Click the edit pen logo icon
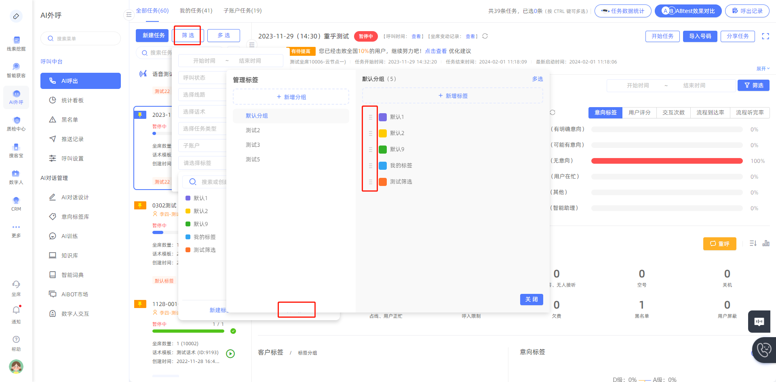Screen dimensions: 776x382 [16, 16]
